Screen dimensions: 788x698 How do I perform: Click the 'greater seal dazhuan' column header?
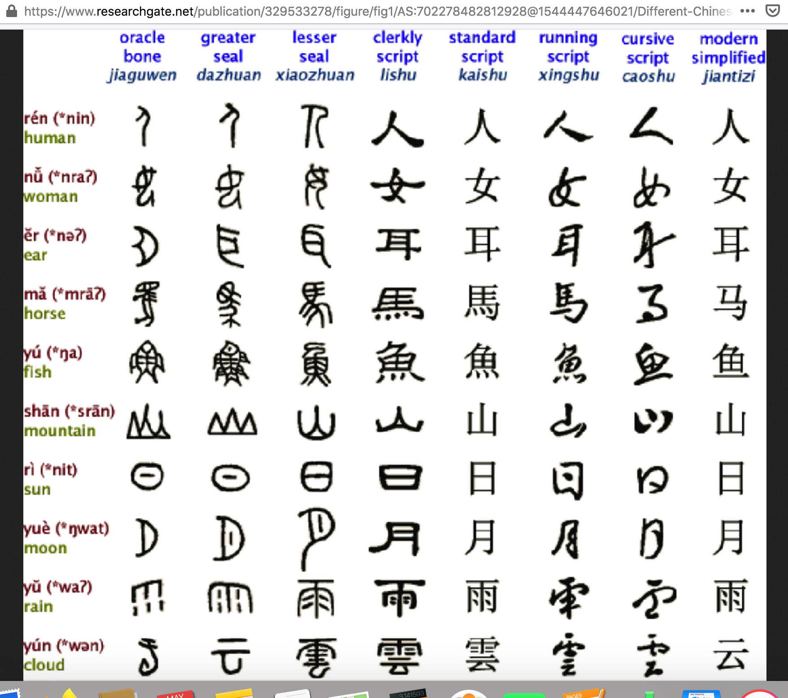coord(228,57)
